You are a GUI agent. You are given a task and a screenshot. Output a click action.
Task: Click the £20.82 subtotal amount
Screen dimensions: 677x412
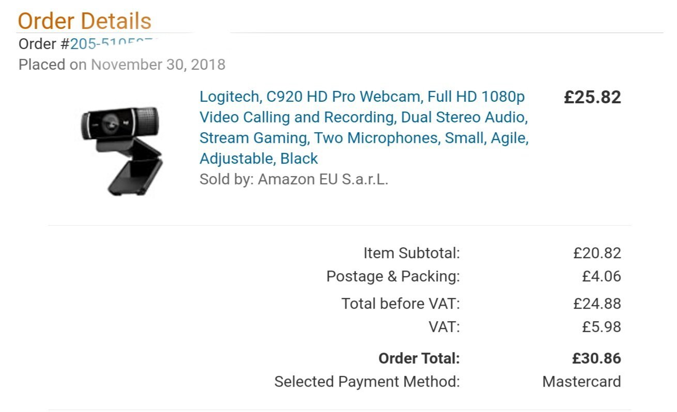point(597,253)
